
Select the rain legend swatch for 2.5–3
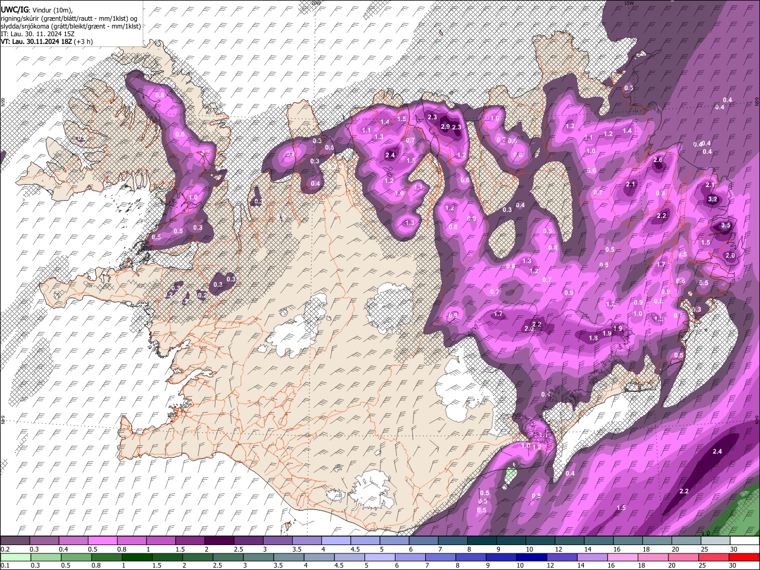click(227, 557)
